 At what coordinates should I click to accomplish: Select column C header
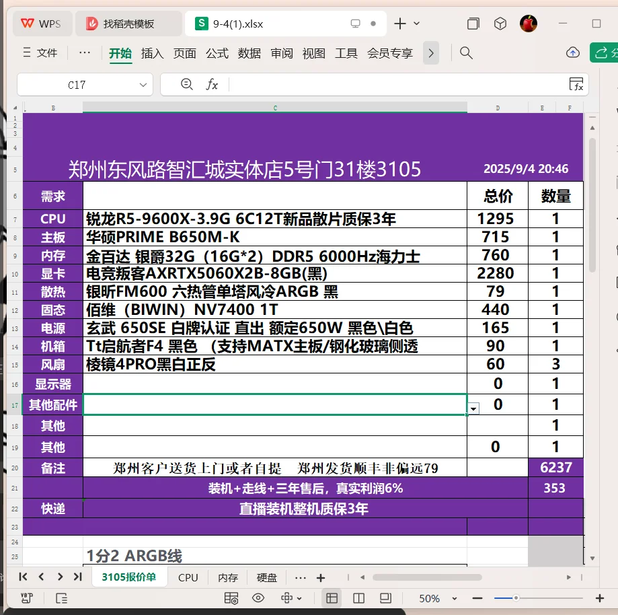[x=275, y=108]
